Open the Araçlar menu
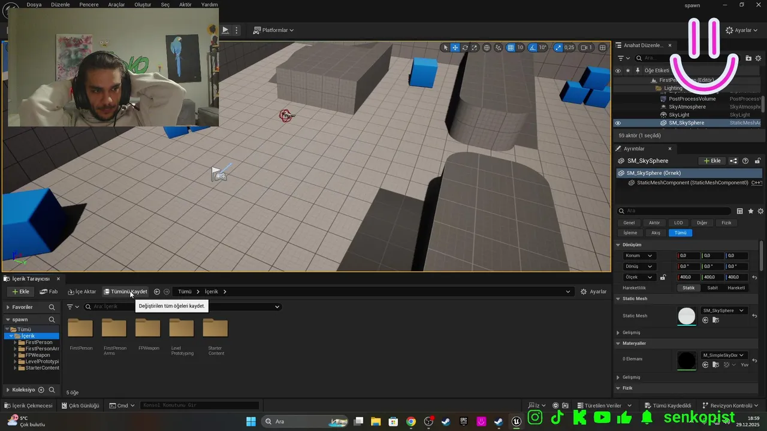The image size is (767, 431). pos(116,4)
